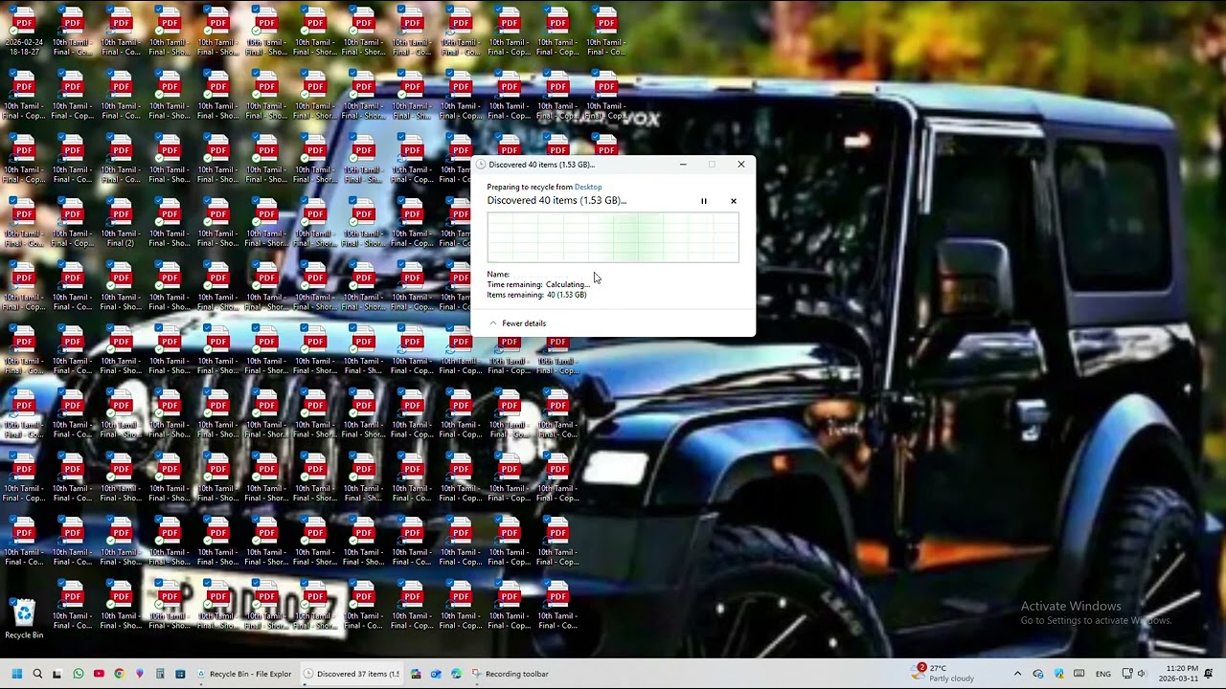Launch WhatsApp from the taskbar
The image size is (1226, 689).
[x=79, y=674]
